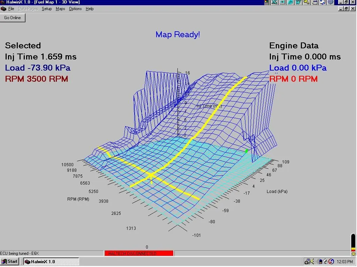Click the dial-up key icon in the title bar
This screenshot has width=357, height=267.
pyautogui.click(x=306, y=2)
